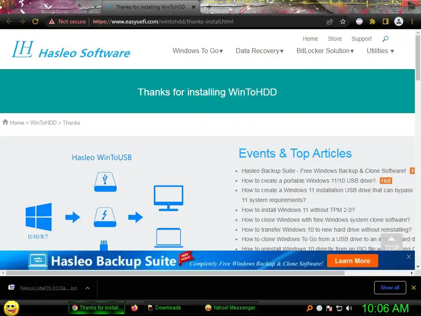Toggle the browser side panel icon
The width and height of the screenshot is (421, 316).
(x=386, y=21)
